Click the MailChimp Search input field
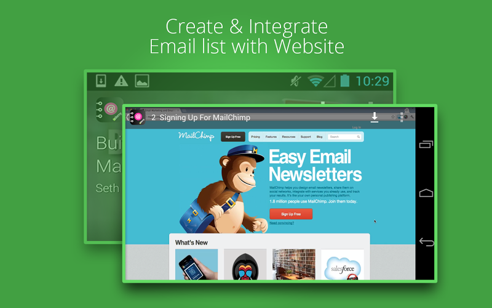Image resolution: width=492 pixels, height=308 pixels. [344, 137]
